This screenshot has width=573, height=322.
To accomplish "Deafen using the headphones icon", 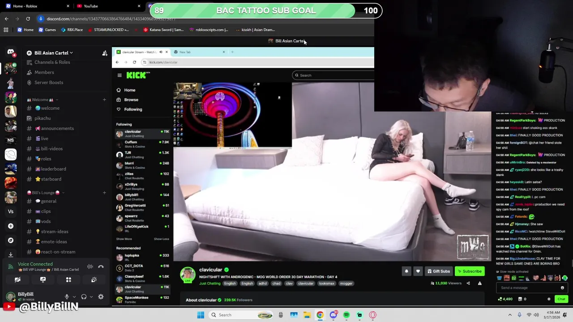I will (x=84, y=297).
